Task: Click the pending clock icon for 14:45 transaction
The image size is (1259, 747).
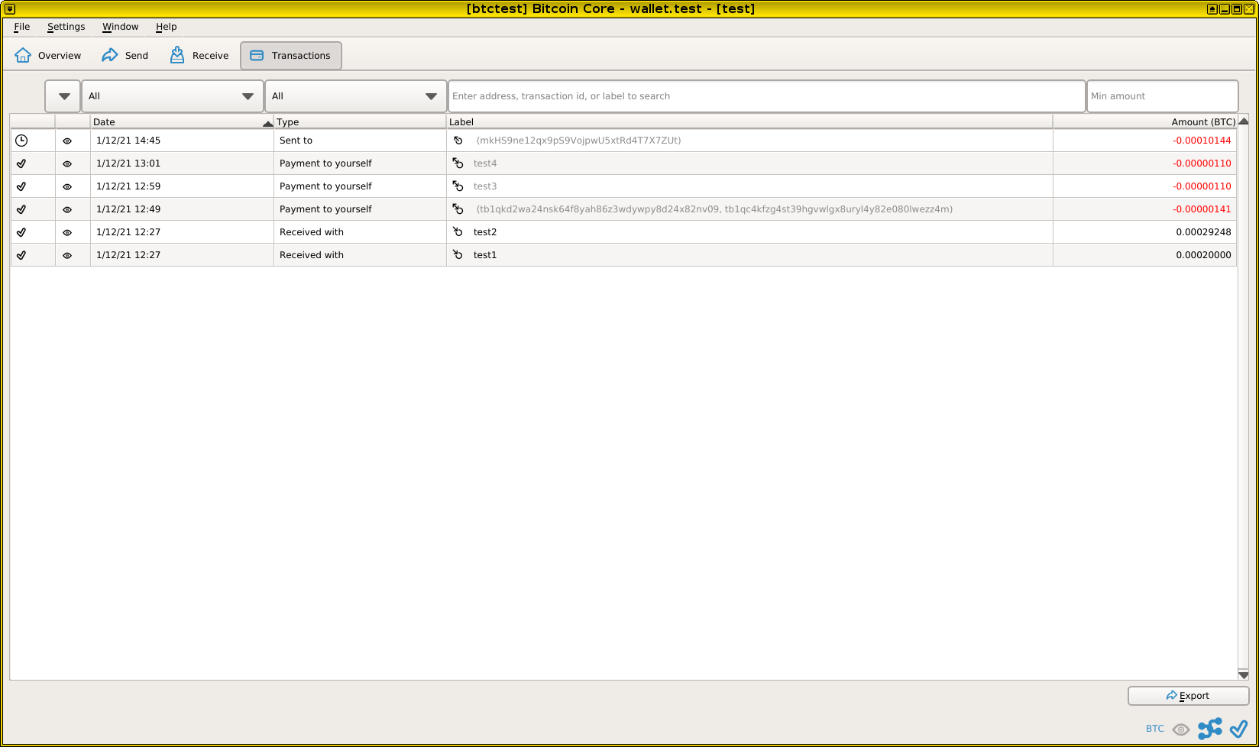Action: 21,141
